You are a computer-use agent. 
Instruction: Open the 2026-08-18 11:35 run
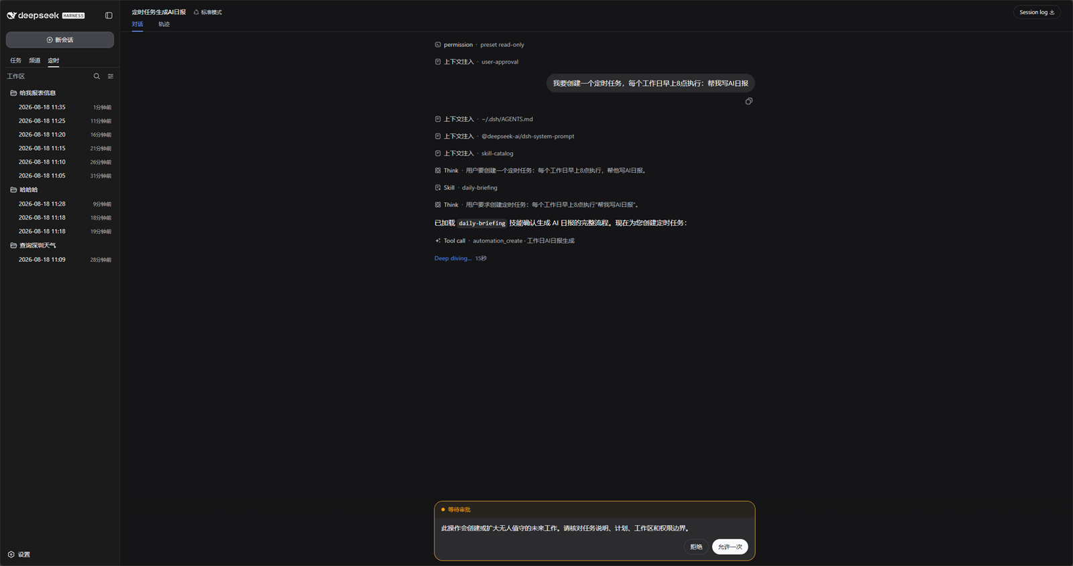pos(60,107)
